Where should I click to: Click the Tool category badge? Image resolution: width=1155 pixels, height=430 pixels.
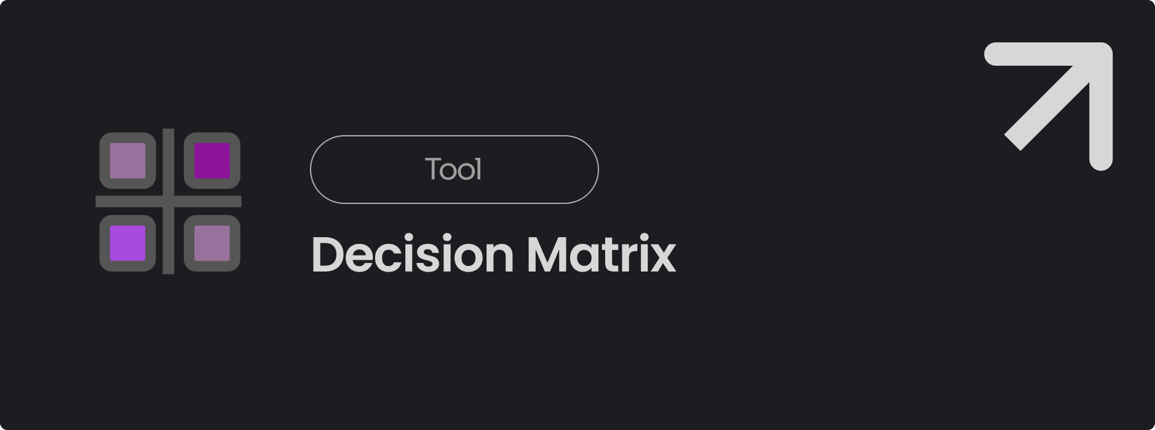click(x=454, y=170)
